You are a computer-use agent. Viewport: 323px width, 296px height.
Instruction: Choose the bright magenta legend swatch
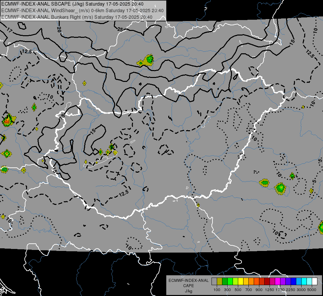click(278, 281)
